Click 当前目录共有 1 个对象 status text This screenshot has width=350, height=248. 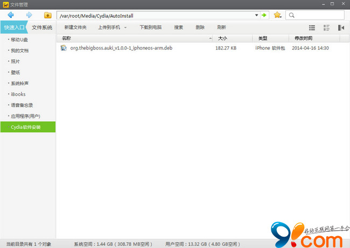(29, 244)
